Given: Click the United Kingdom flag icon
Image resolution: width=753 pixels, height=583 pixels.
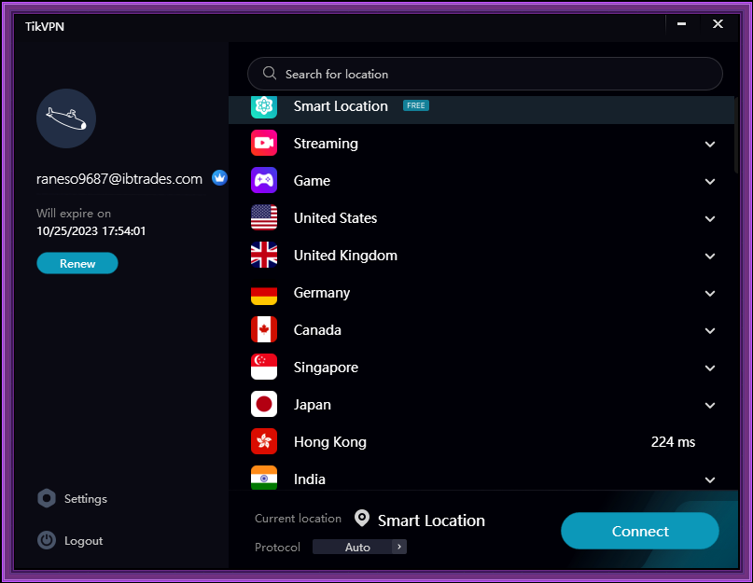Looking at the screenshot, I should coord(264,255).
